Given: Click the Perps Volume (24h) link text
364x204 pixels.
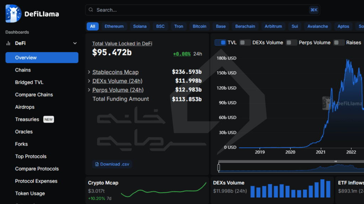Looking at the screenshot, I should (x=118, y=90).
